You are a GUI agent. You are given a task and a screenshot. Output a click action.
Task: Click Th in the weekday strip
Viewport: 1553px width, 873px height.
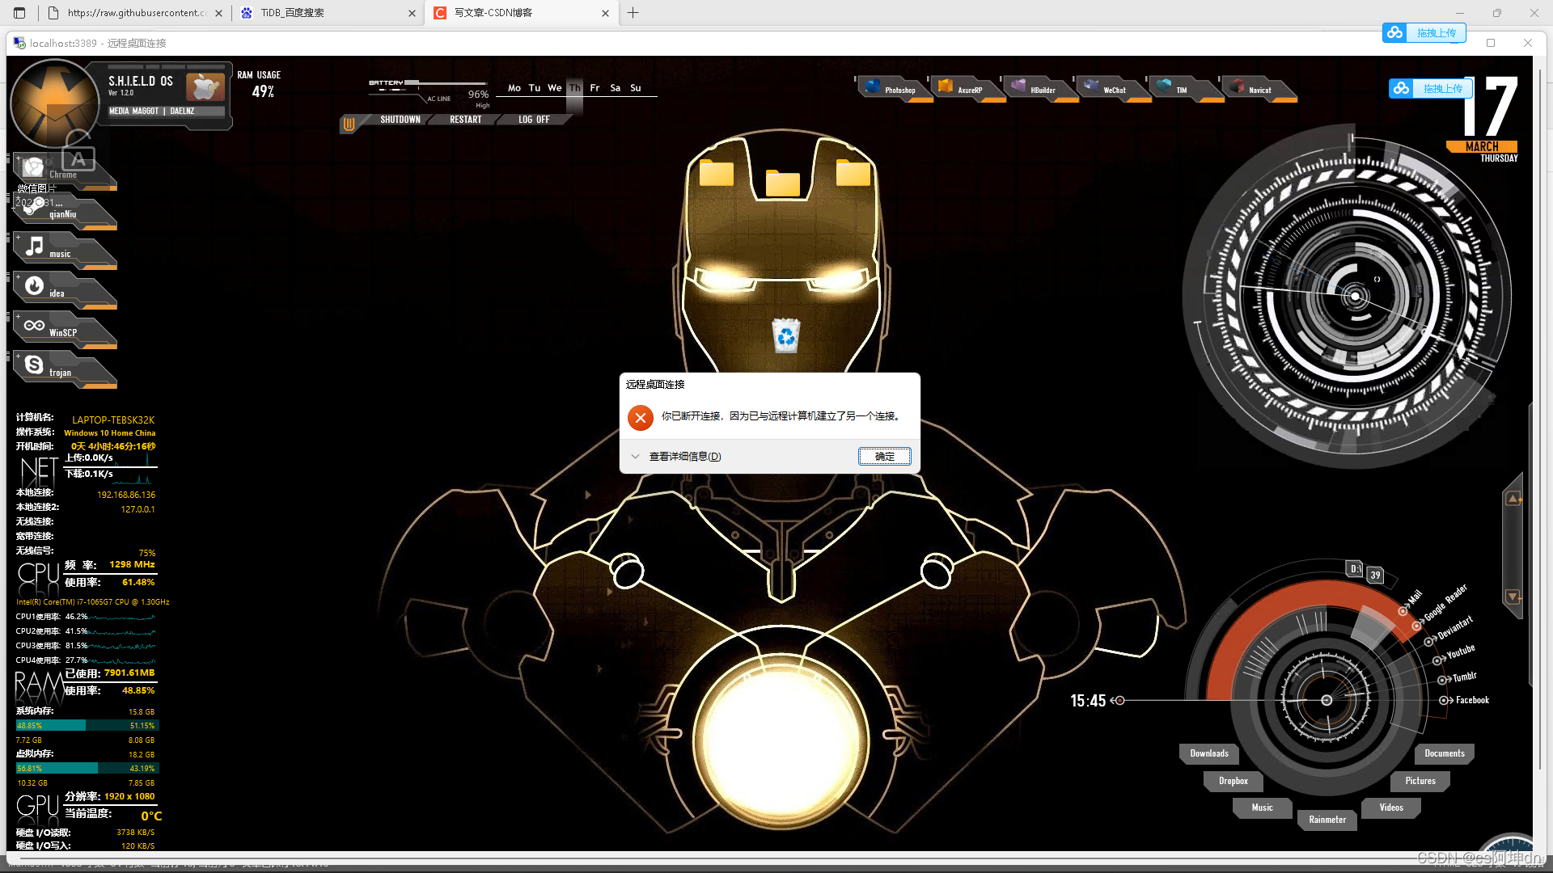pos(575,88)
